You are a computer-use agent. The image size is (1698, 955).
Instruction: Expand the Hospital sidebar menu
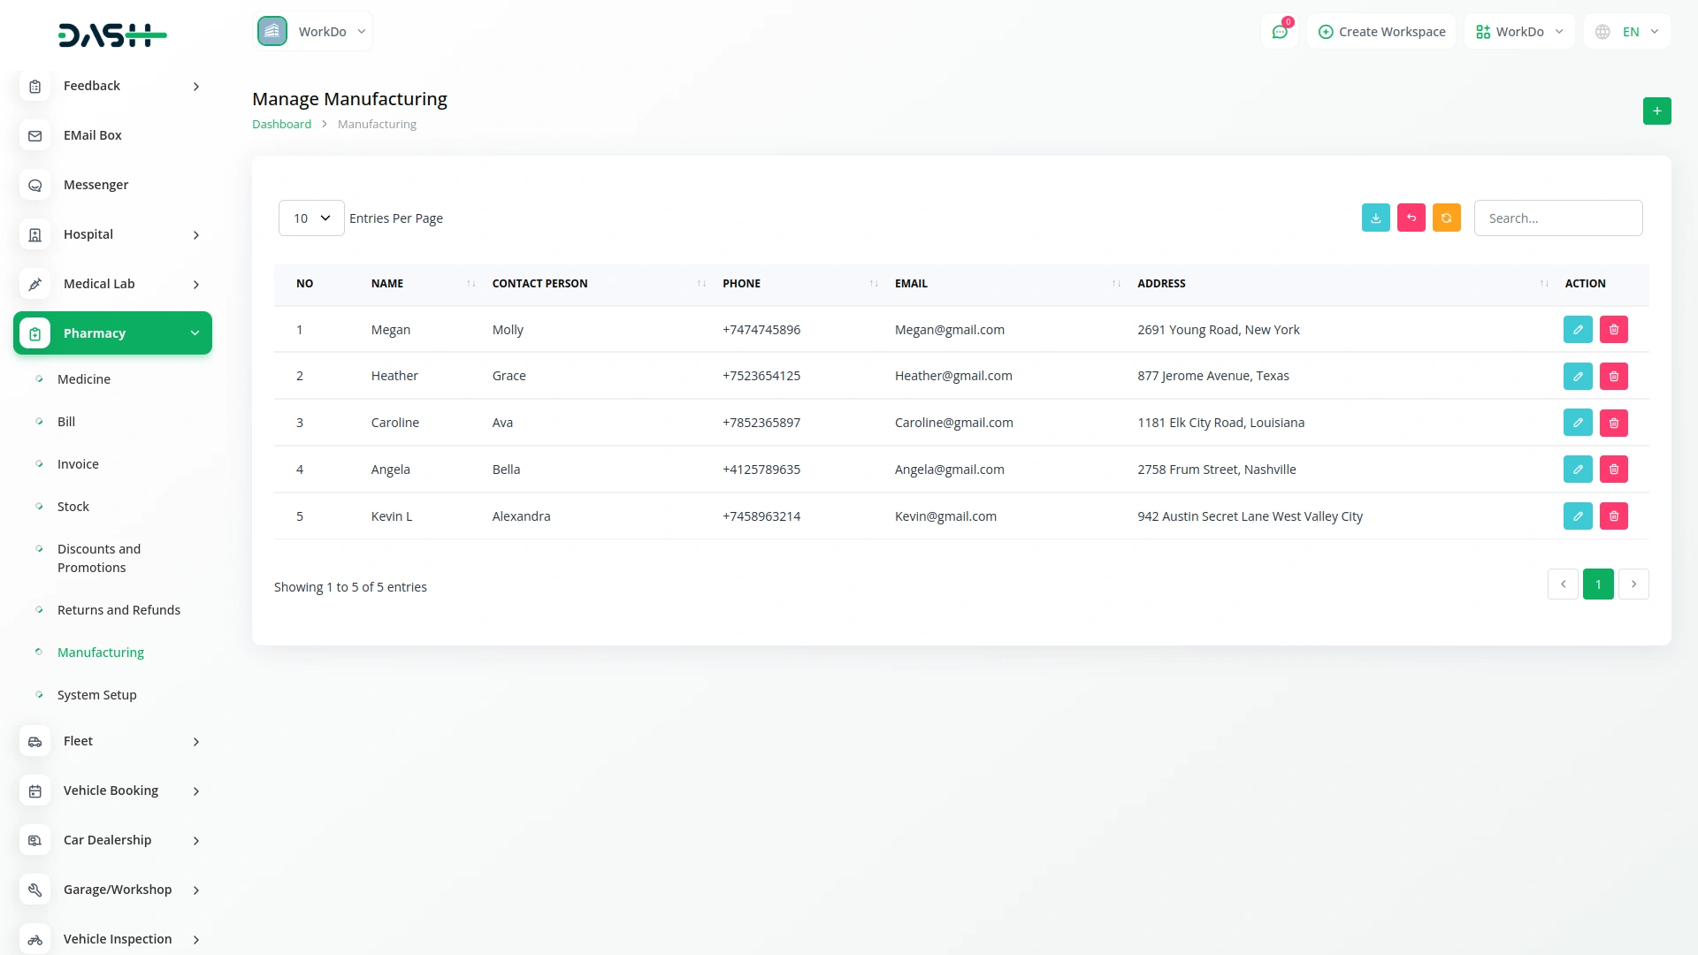pyautogui.click(x=112, y=234)
